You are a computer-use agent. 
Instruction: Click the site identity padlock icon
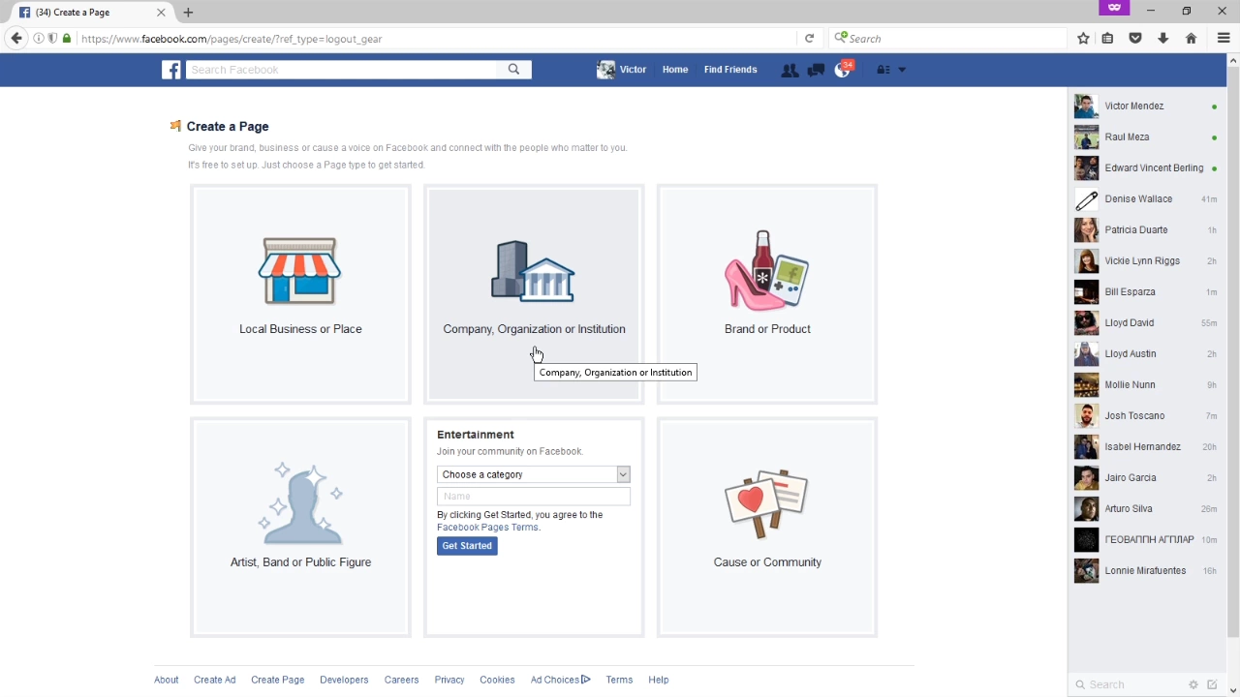(x=67, y=39)
